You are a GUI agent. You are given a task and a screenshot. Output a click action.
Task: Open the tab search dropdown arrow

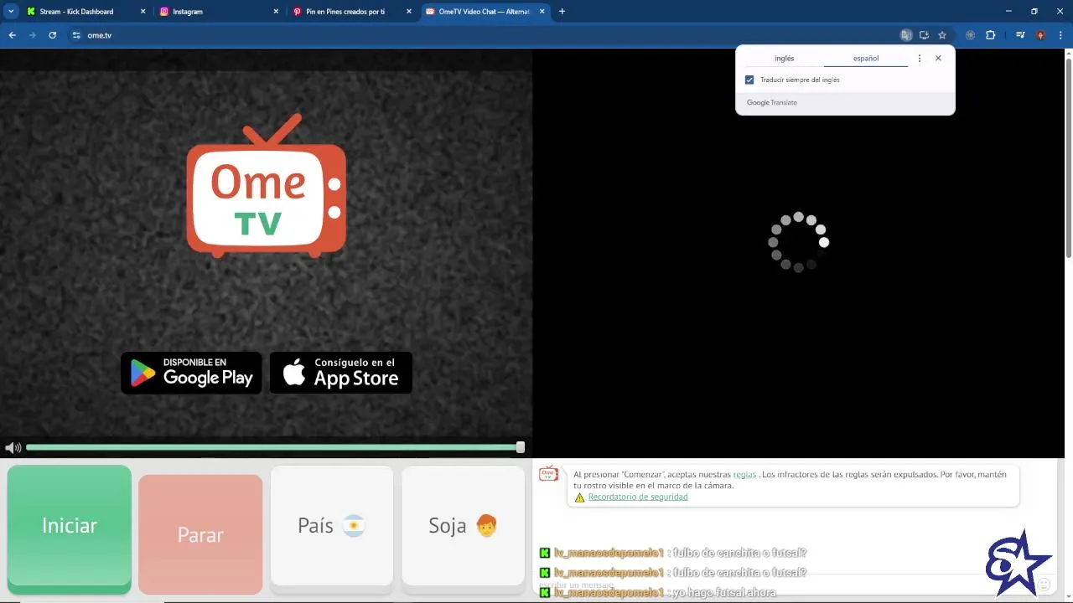click(11, 12)
